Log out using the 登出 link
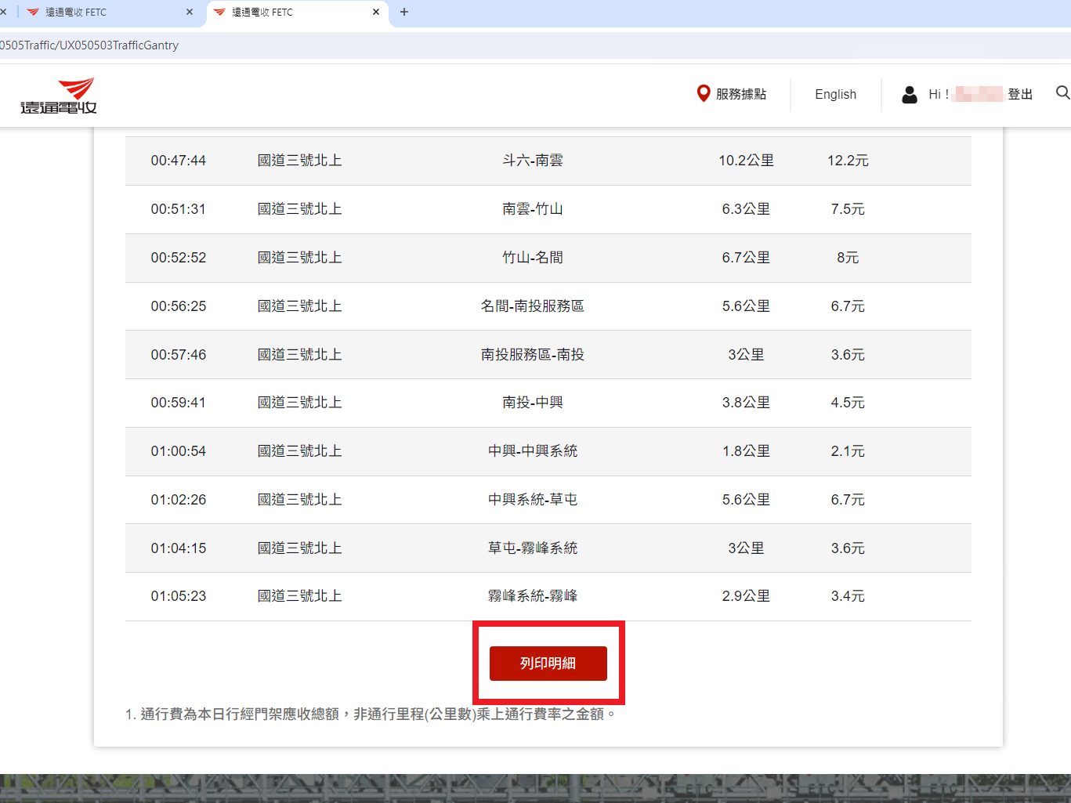This screenshot has width=1071, height=803. (1019, 95)
